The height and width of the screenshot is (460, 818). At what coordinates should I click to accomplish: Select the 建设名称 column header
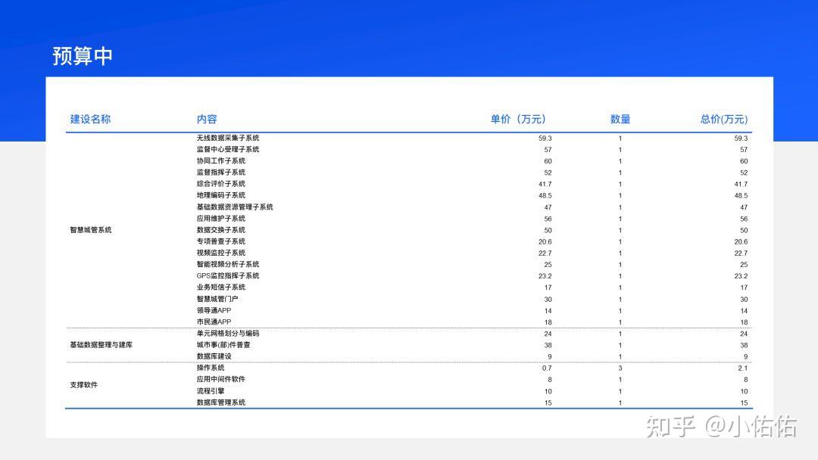tap(90, 120)
